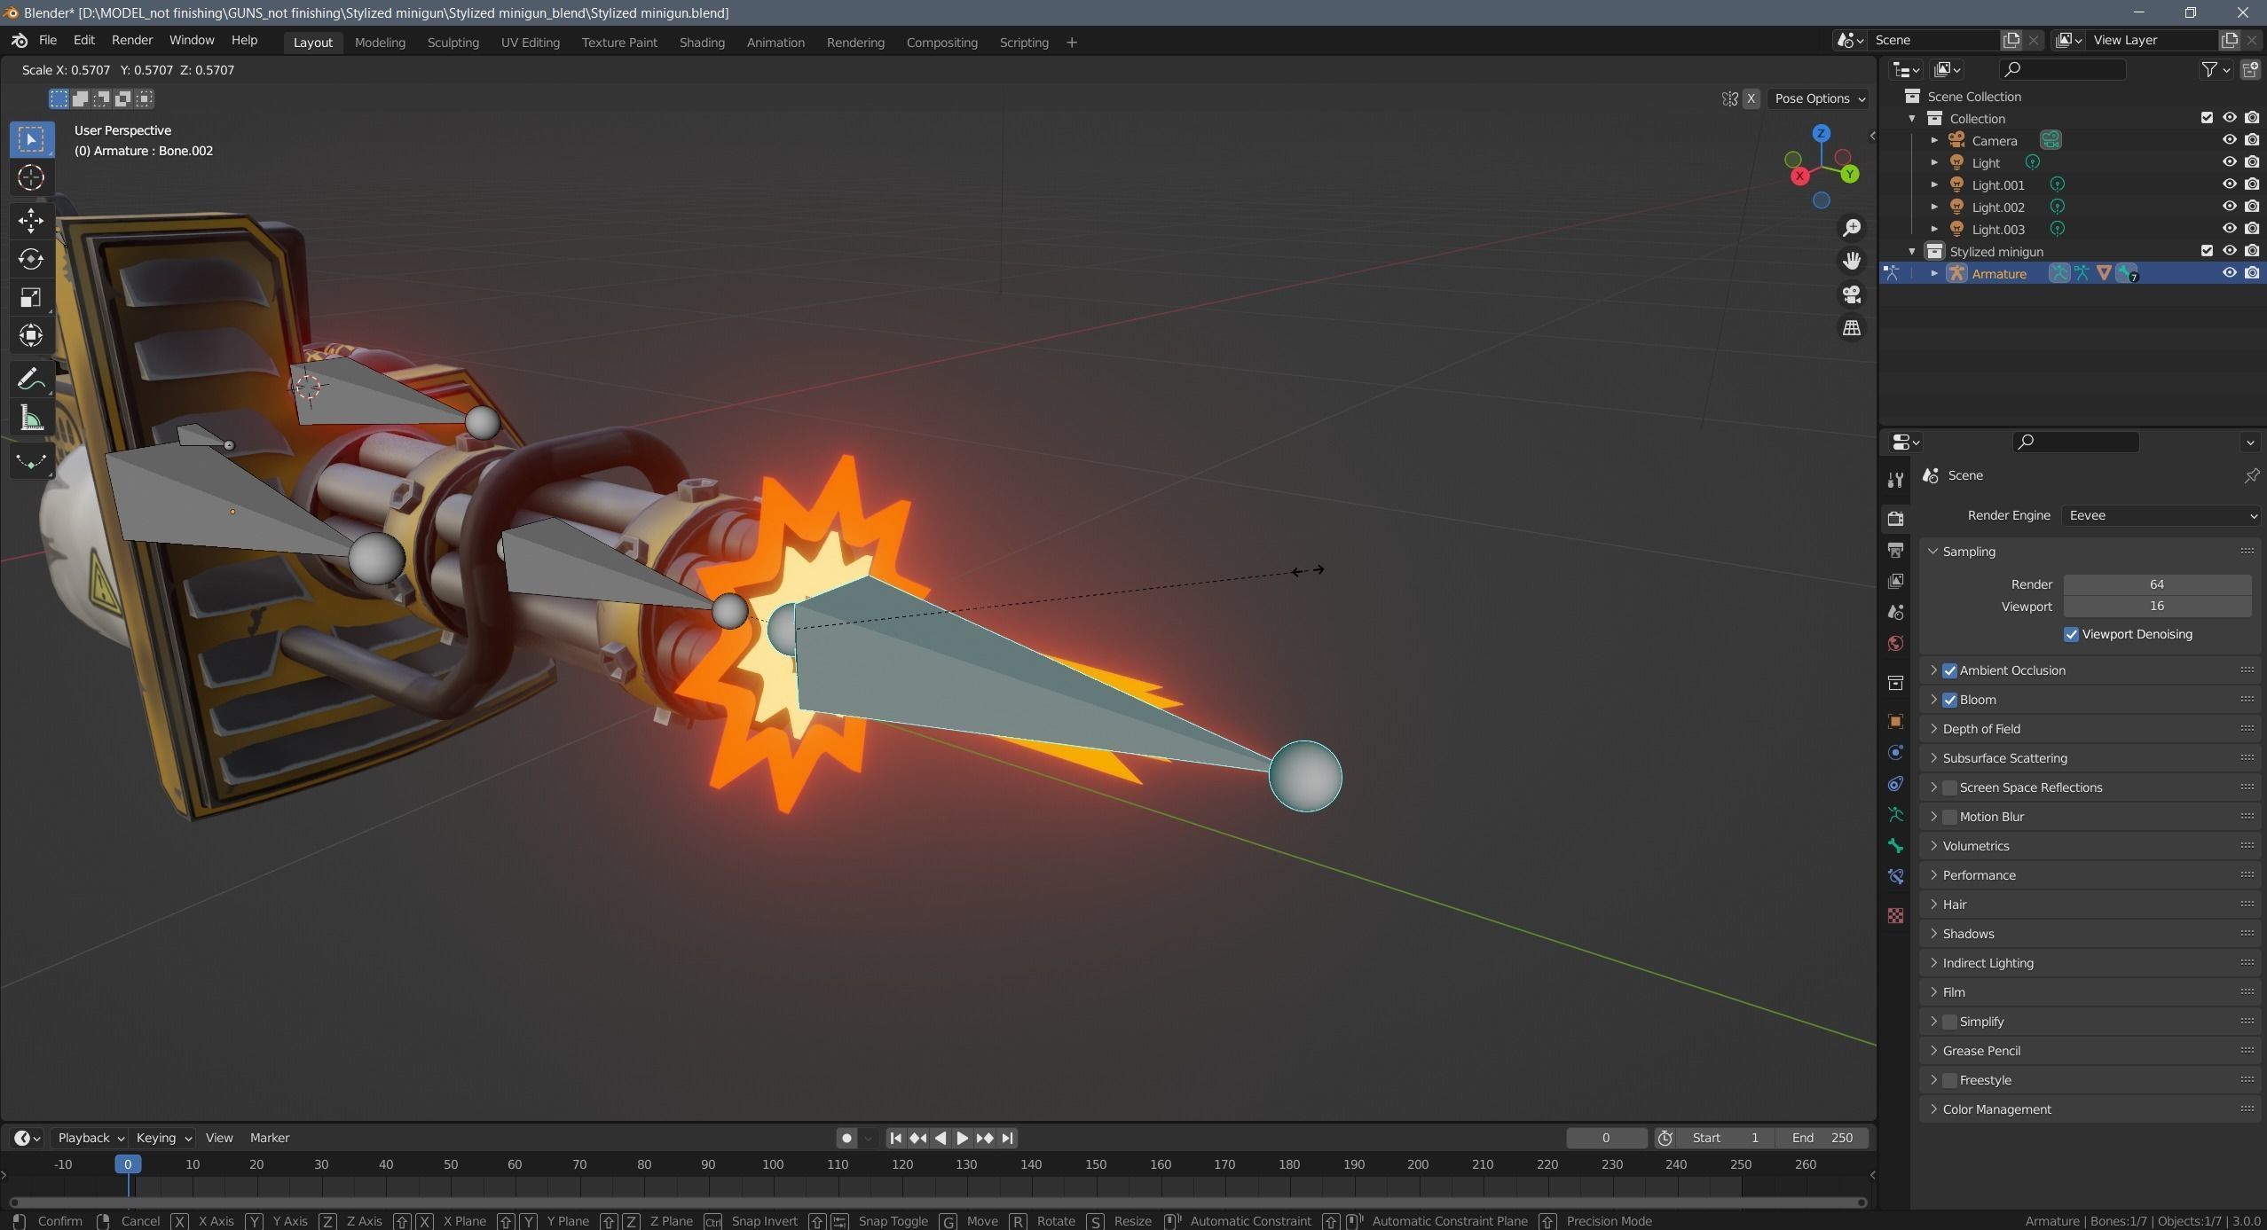Switch to the Shading workspace tab
Image resolution: width=2267 pixels, height=1230 pixels.
(x=702, y=43)
